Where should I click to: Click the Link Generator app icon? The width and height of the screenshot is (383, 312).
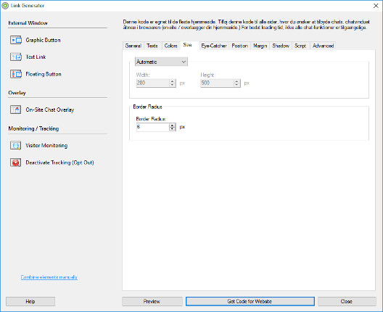tap(5, 5)
